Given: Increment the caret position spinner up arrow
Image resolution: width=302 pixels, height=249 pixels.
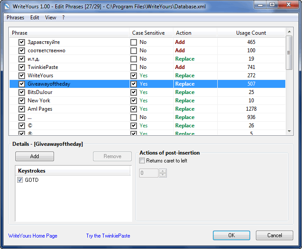Looking at the screenshot, I should pyautogui.click(x=163, y=171).
